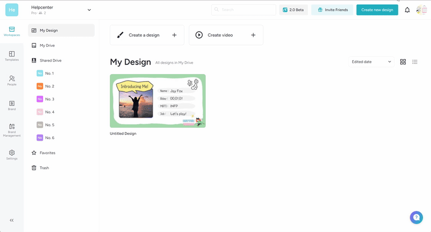Open the Untitled Design thumbnail

point(157,101)
